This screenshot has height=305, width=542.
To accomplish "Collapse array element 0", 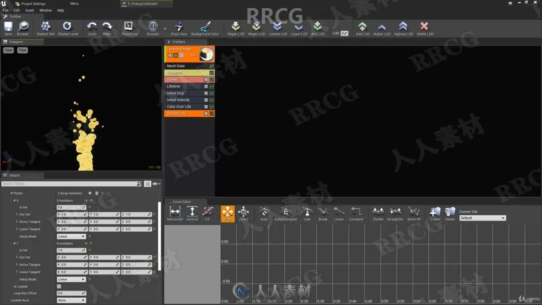I will [14, 200].
